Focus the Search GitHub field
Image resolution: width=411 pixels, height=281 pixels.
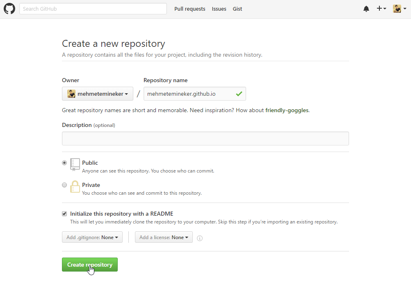93,9
